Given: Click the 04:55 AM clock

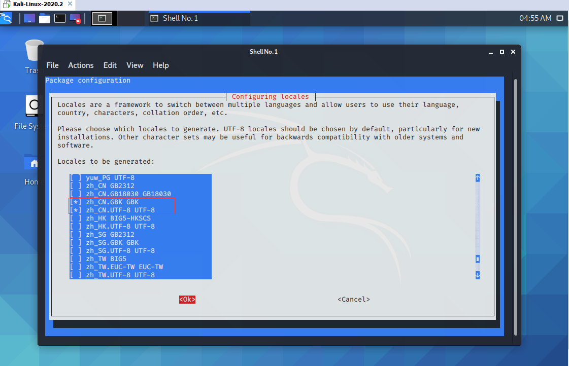Looking at the screenshot, I should (x=535, y=18).
